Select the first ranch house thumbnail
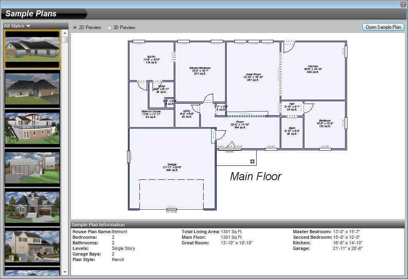This screenshot has height=279, width=408. tap(32, 49)
